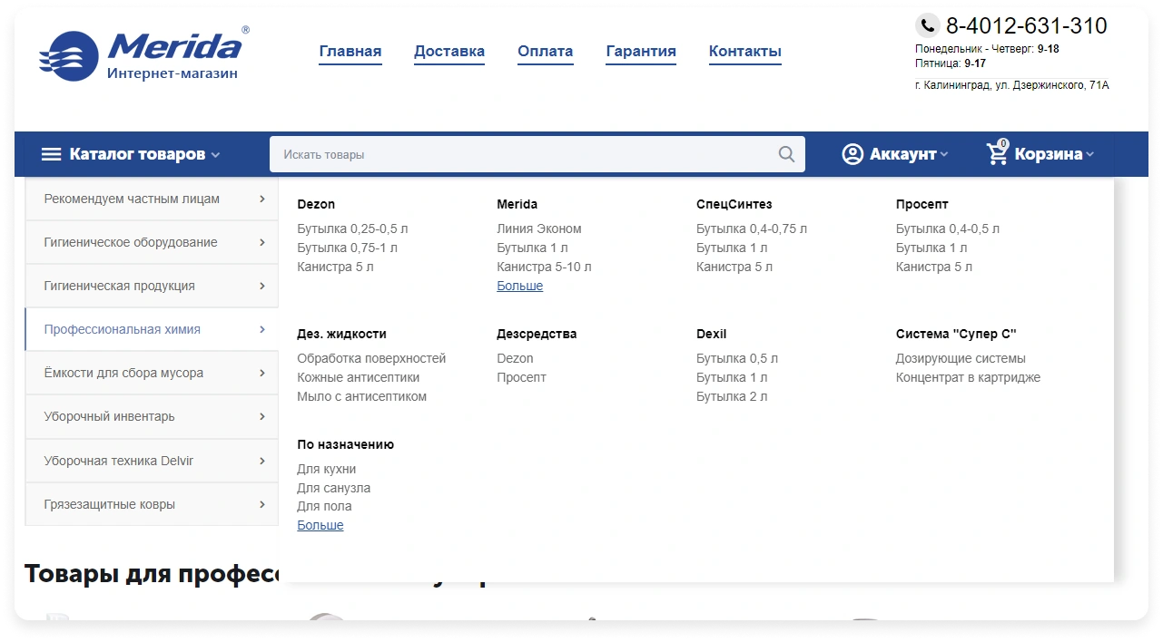
Task: Select Канистра 5 л under Dezon
Action: point(336,267)
